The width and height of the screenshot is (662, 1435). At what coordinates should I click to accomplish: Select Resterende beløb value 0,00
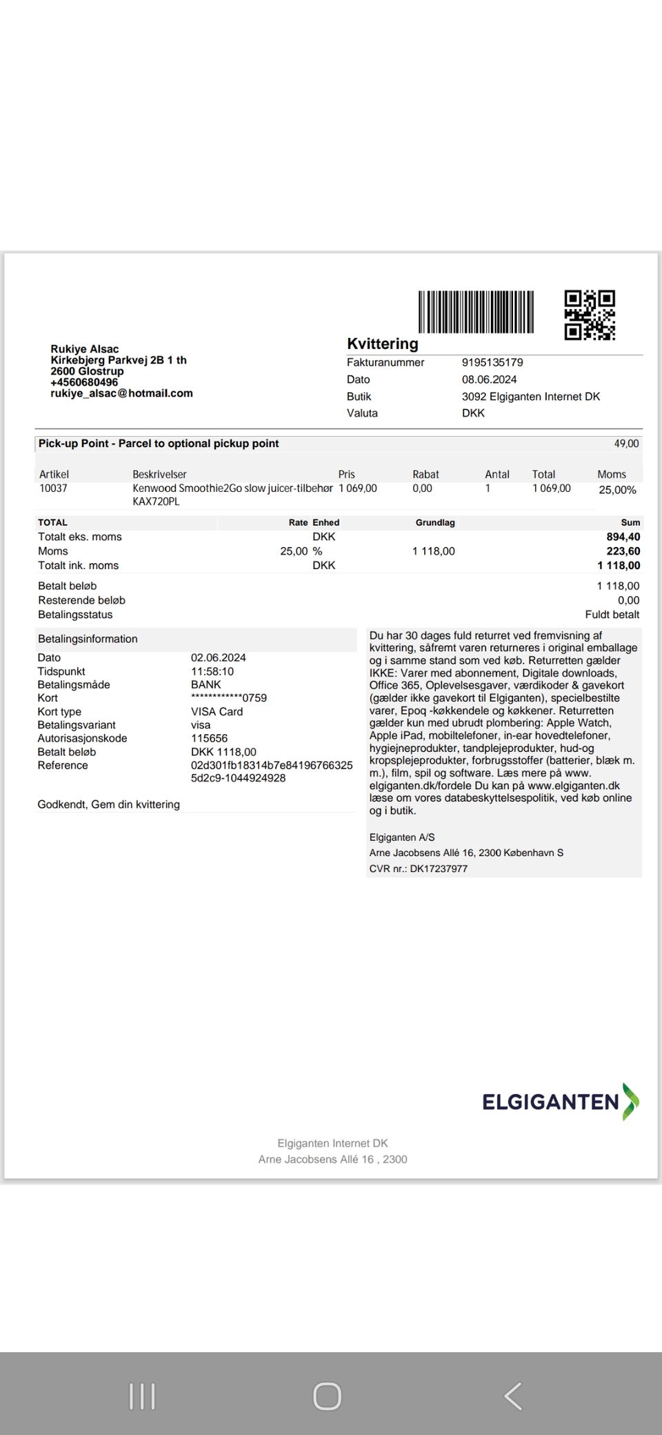(x=628, y=601)
